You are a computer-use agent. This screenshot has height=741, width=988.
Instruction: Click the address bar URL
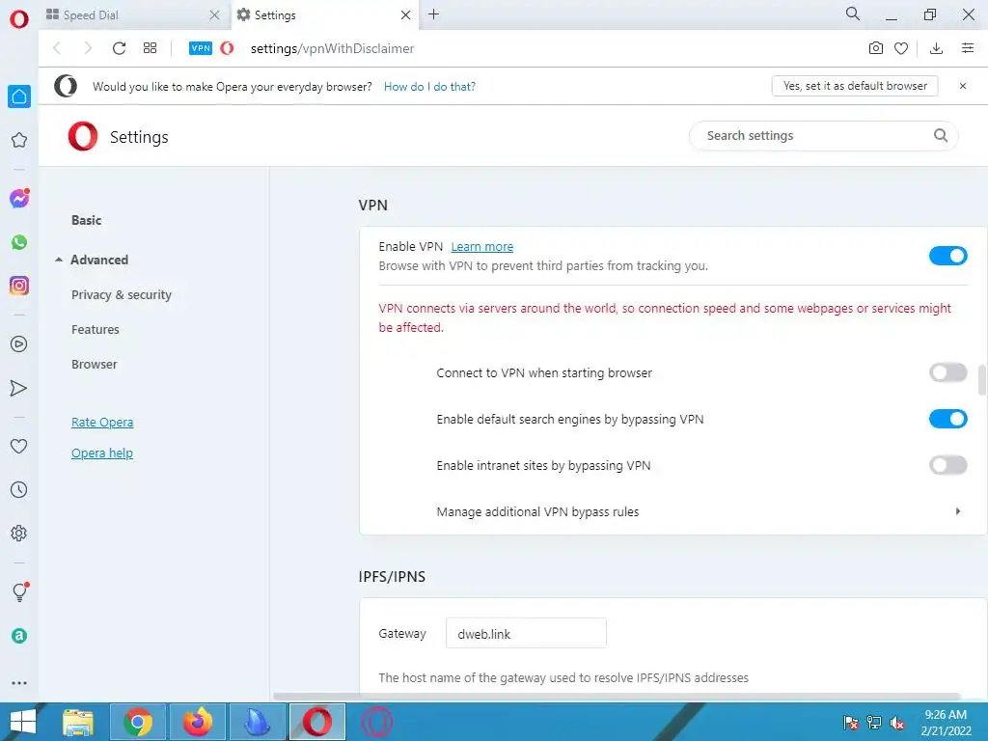332,48
